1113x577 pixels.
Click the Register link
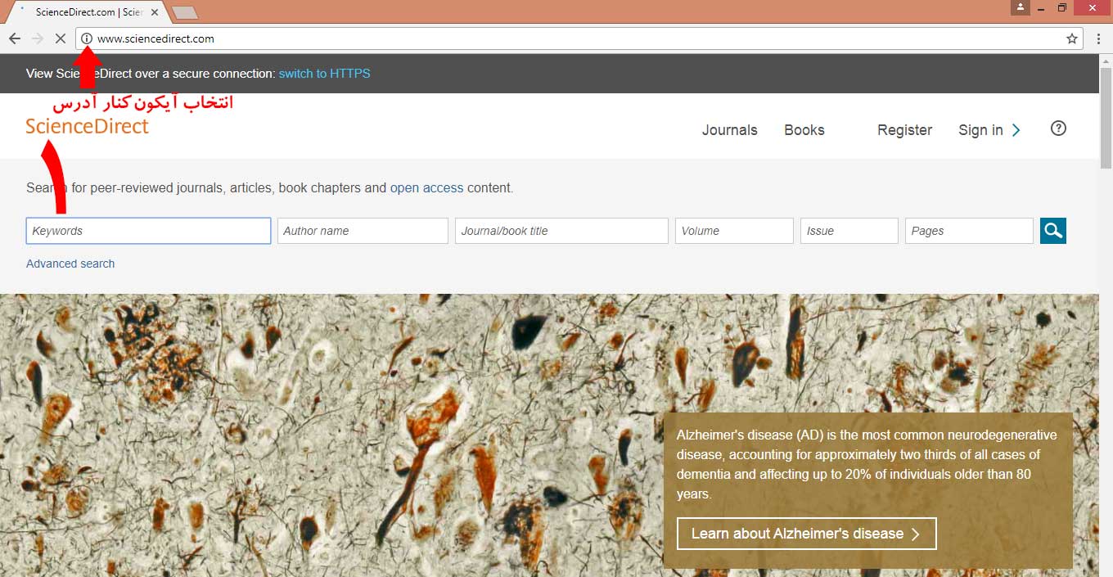pyautogui.click(x=904, y=130)
